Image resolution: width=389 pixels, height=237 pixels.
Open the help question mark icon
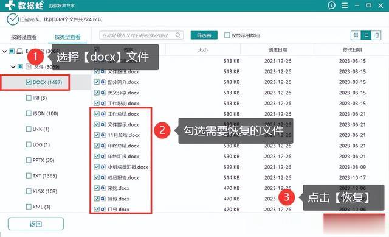(x=331, y=5)
